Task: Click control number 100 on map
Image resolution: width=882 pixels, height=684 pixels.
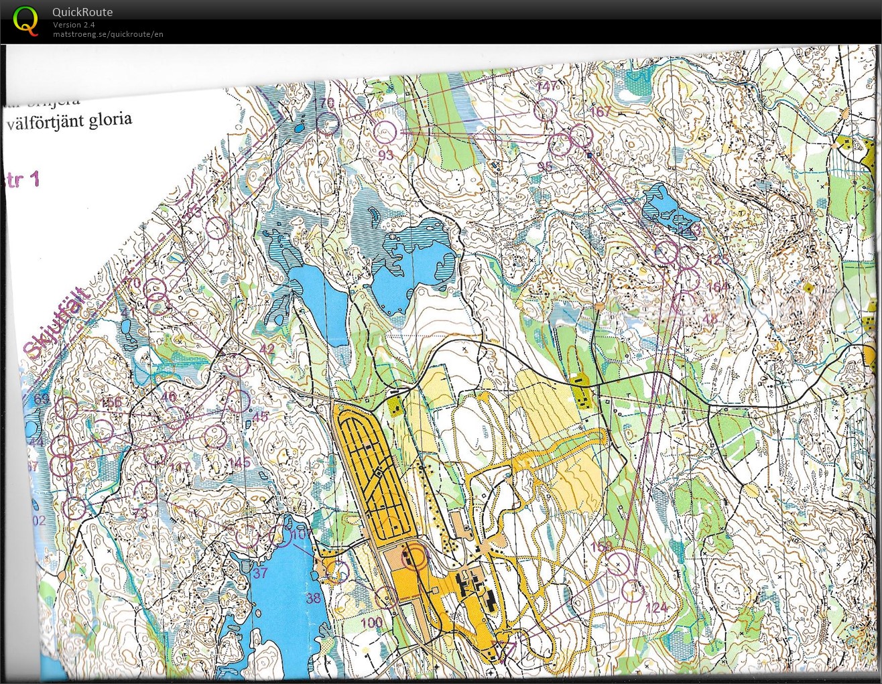Action: [371, 622]
